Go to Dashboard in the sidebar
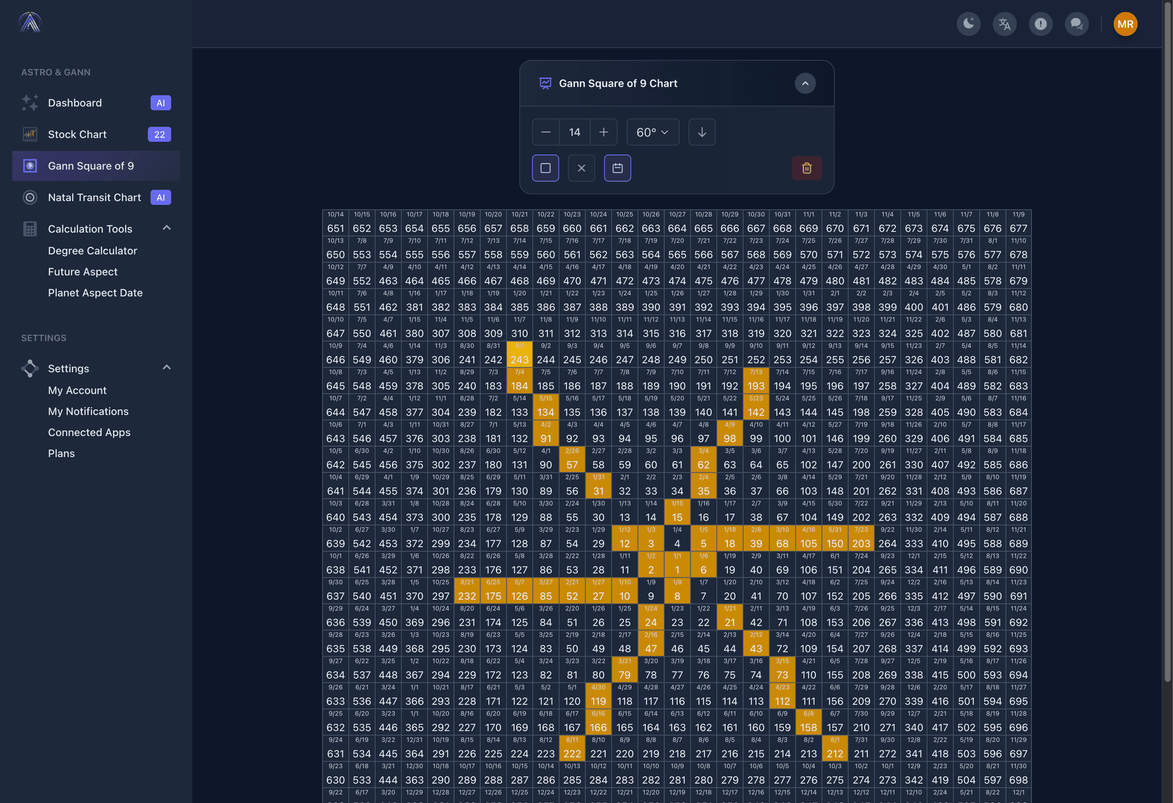1173x803 pixels. click(75, 103)
